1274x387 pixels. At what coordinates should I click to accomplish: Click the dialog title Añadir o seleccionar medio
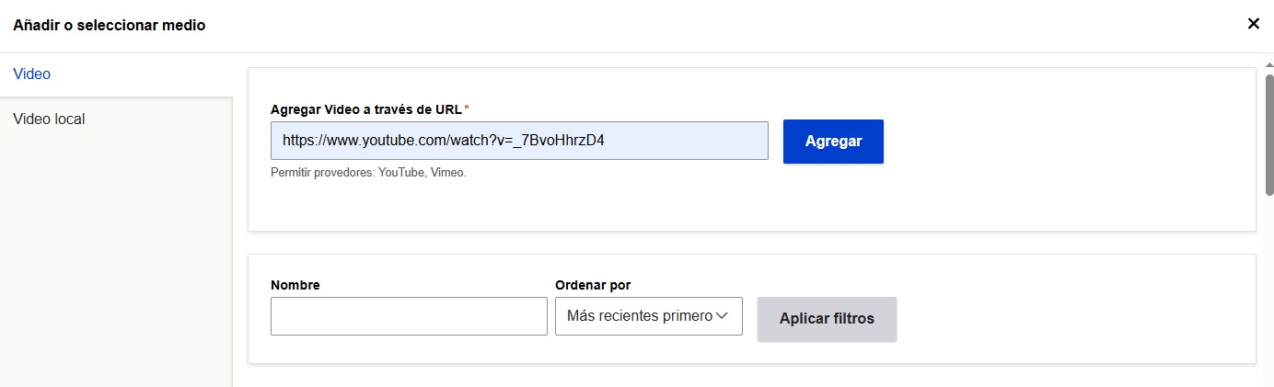110,25
